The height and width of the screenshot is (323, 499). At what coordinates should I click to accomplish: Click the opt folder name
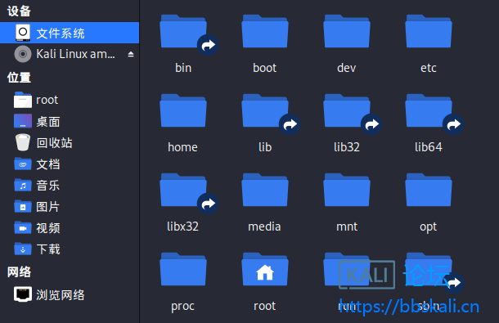(x=429, y=227)
